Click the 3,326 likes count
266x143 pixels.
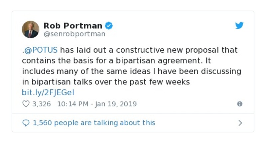click(x=41, y=104)
